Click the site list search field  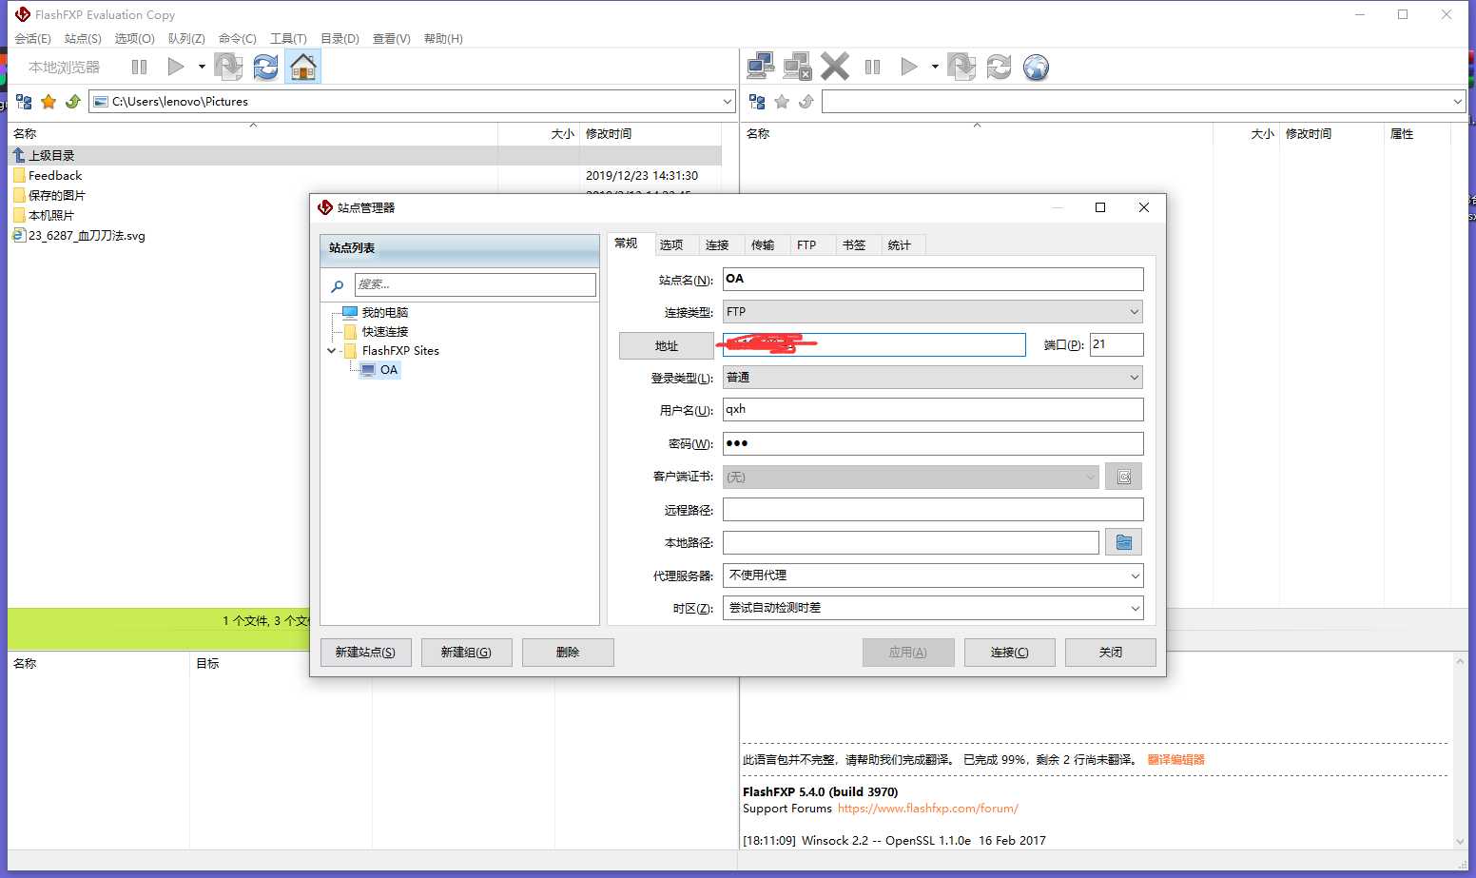(x=476, y=284)
